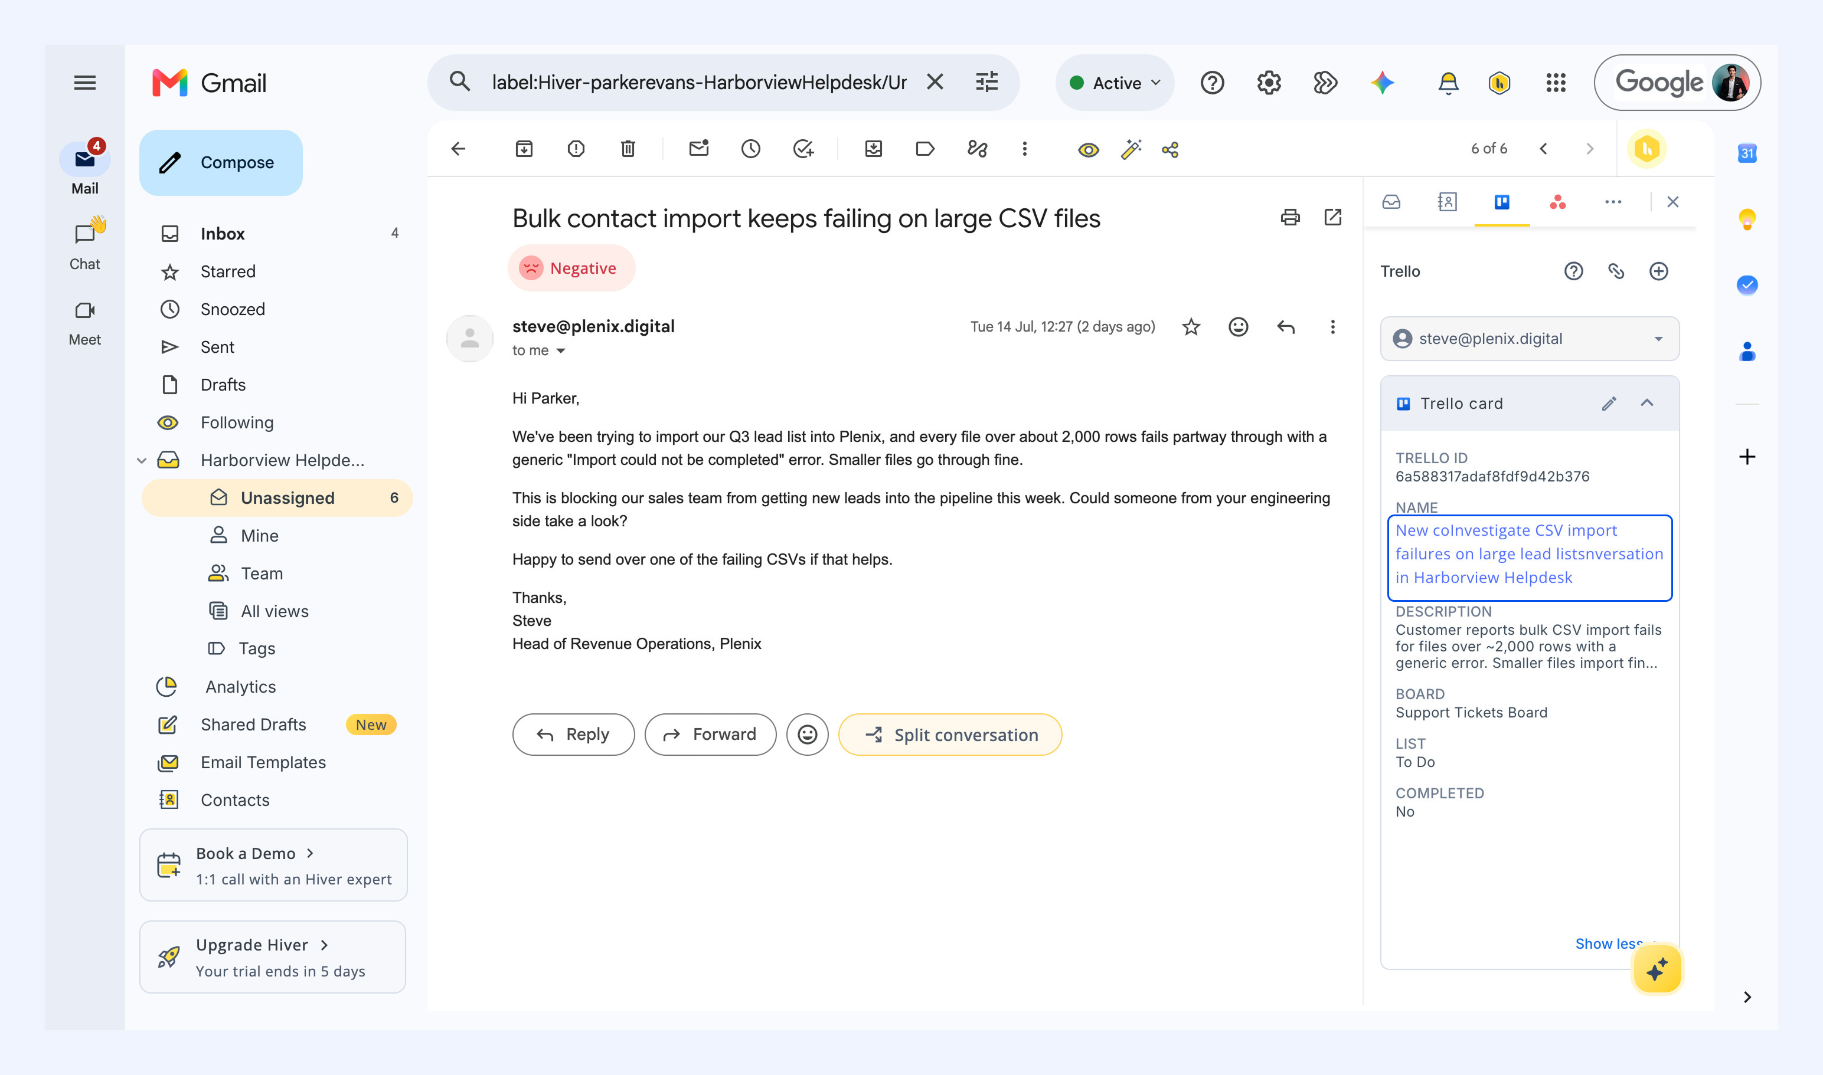
Task: Toggle the Hiver panel with the yellow icon
Action: point(1647,149)
